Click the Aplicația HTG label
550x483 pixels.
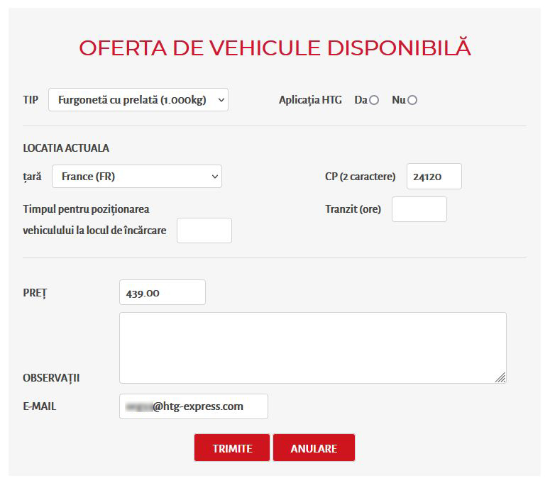coord(310,100)
